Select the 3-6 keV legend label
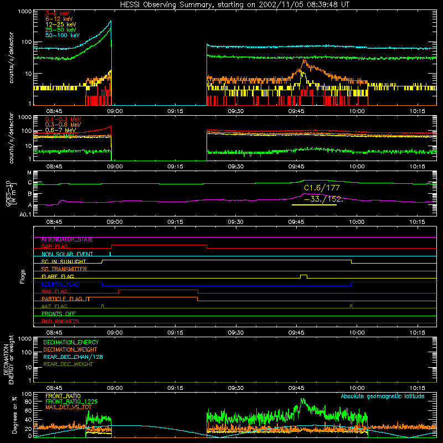Viewport: 443px width, 443px height. 58,13
